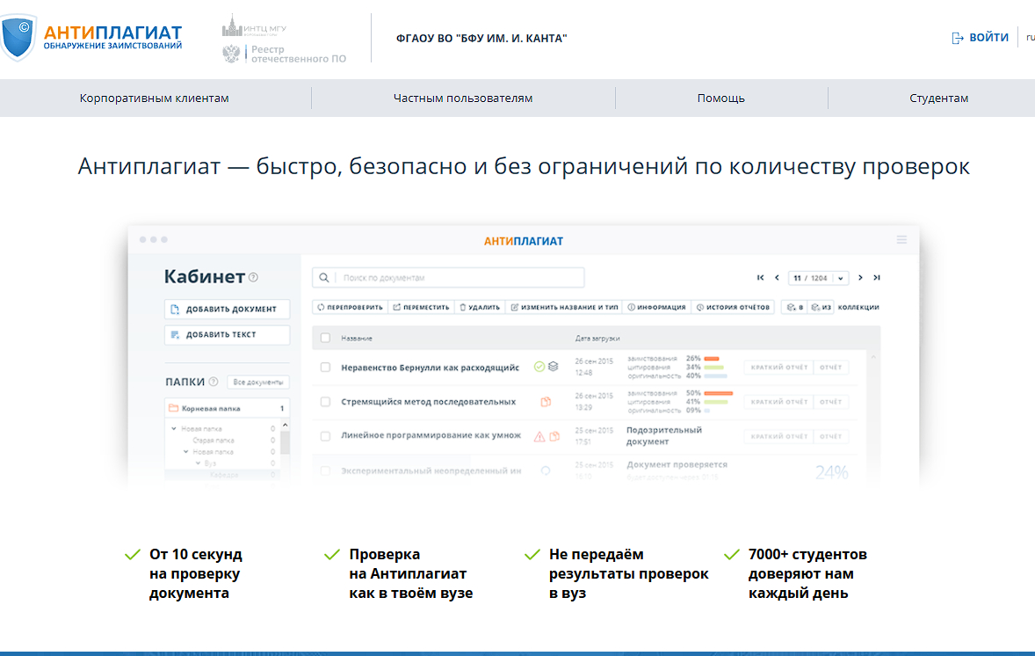Click the ВОЙТИ login button
1035x656 pixels.
tap(979, 37)
